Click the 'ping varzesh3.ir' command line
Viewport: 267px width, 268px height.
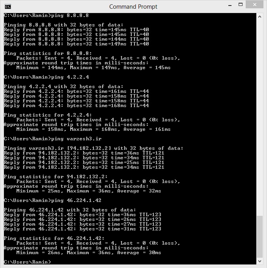click(53, 139)
